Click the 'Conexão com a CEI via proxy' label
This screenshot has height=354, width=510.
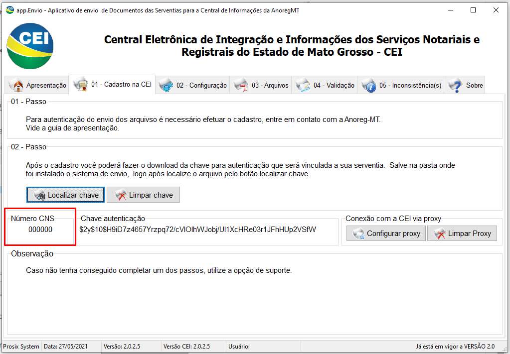(393, 219)
